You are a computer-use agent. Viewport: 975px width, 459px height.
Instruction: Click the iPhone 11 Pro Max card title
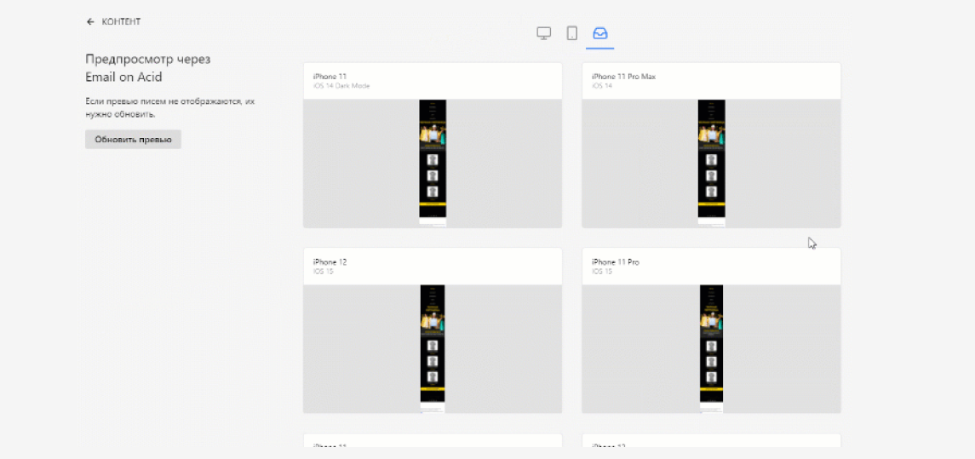(623, 77)
